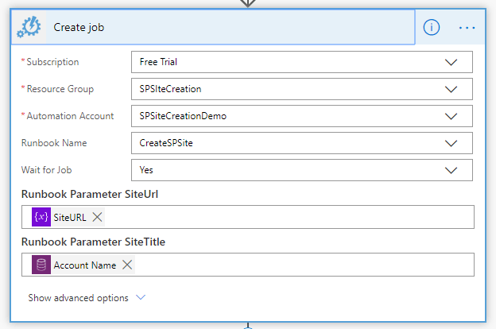Click the database icon on Account Name token
Screen dimensions: 496x329
point(41,265)
